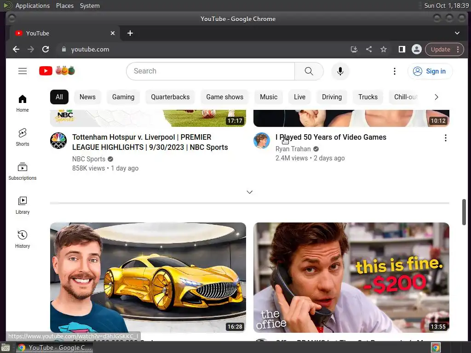This screenshot has height=353, width=471.
Task: Open the 10:12 Ryan Trahan thumbnail
Action: [x=351, y=118]
